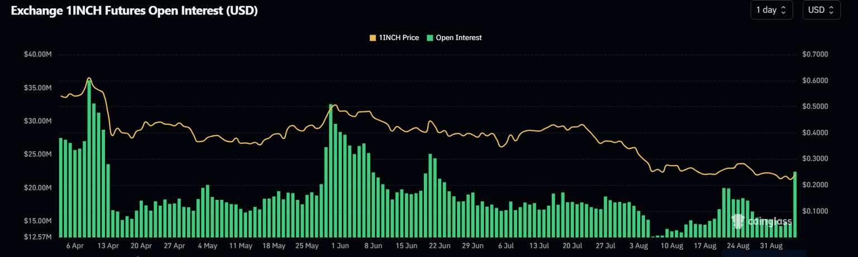Click the "$0.1000" right axis price label
This screenshot has height=257, width=858.
coord(815,211)
